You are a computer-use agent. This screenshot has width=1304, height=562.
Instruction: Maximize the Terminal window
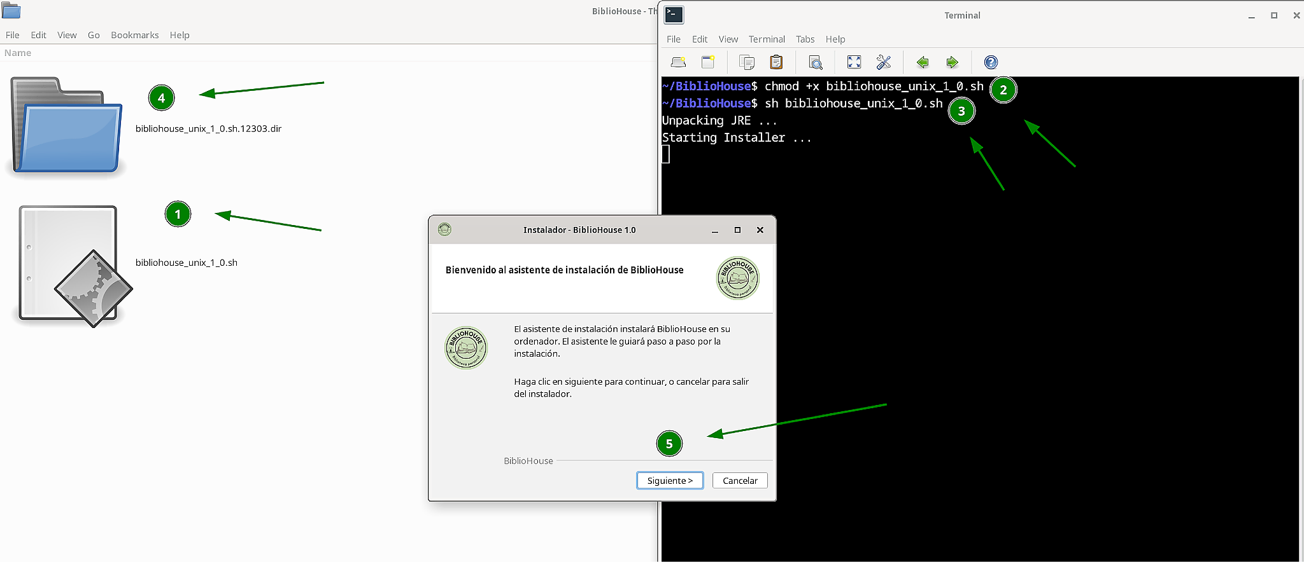click(1274, 15)
